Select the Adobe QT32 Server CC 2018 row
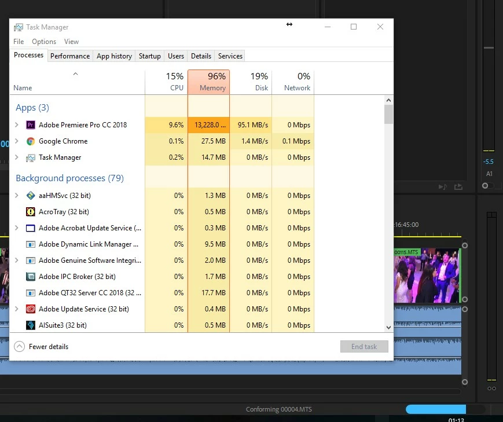The image size is (503, 422). [162, 293]
